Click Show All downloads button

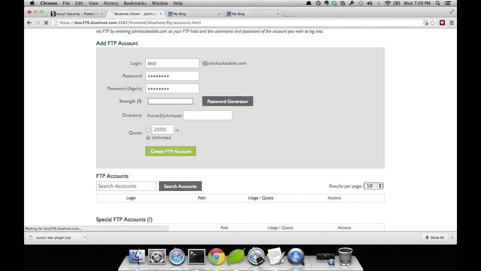coord(435,238)
